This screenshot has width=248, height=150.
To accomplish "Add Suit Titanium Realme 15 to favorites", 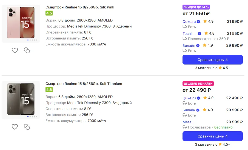I will 15,127.
